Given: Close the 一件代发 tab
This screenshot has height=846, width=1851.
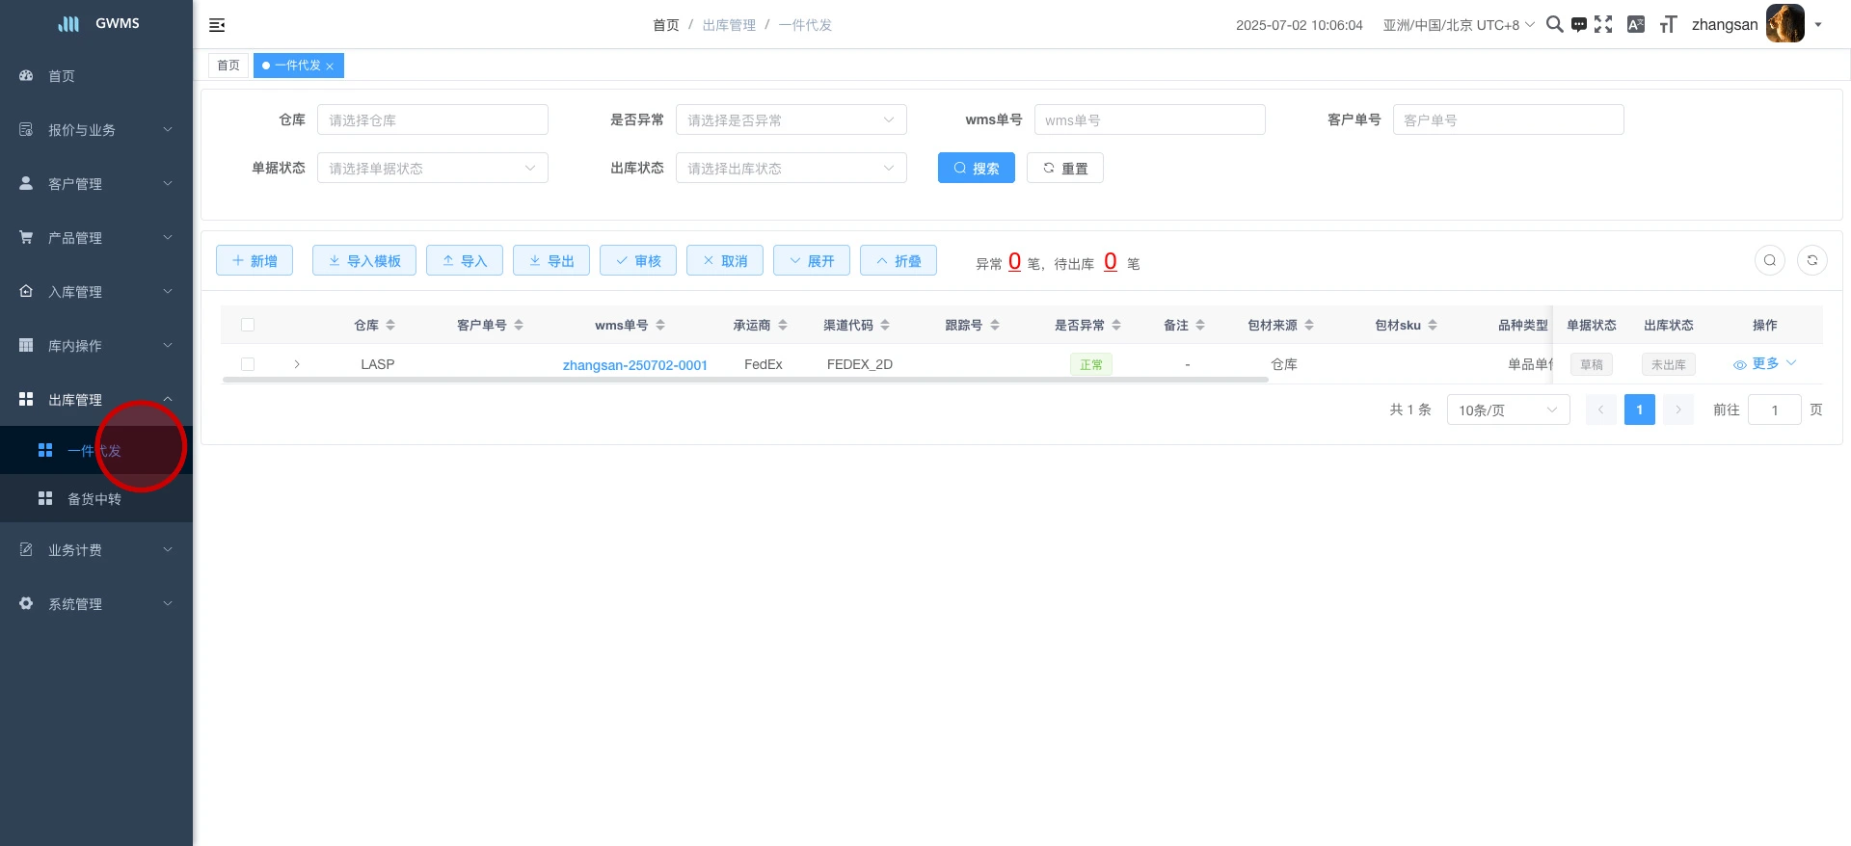Looking at the screenshot, I should (330, 66).
